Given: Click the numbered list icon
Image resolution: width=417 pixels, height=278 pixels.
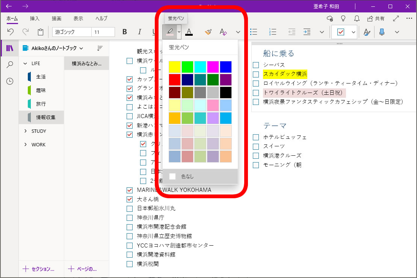Looking at the screenshot, I should tap(273, 32).
